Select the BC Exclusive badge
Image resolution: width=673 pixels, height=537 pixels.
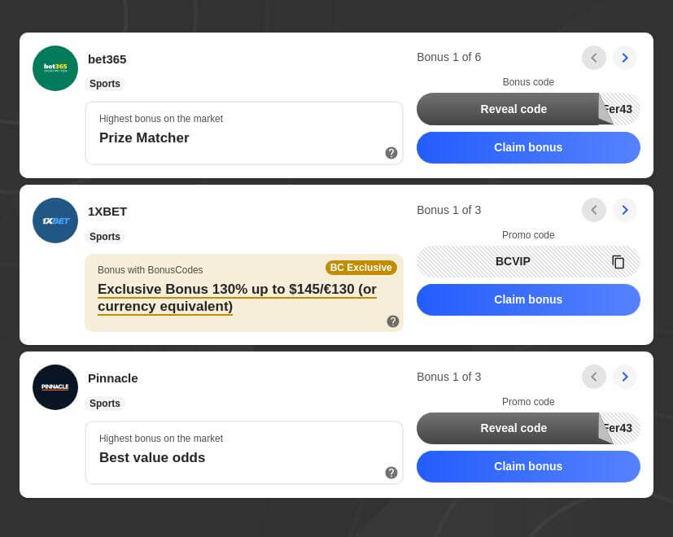tap(361, 268)
